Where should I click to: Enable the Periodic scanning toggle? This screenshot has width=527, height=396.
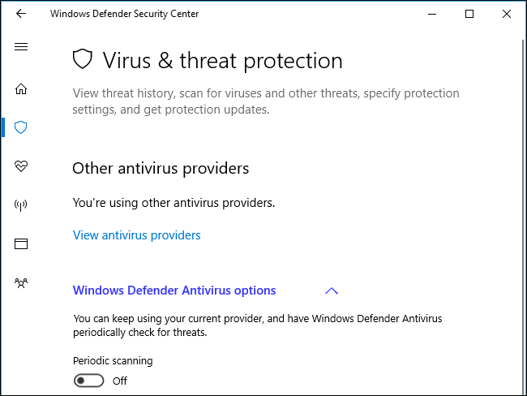click(89, 381)
